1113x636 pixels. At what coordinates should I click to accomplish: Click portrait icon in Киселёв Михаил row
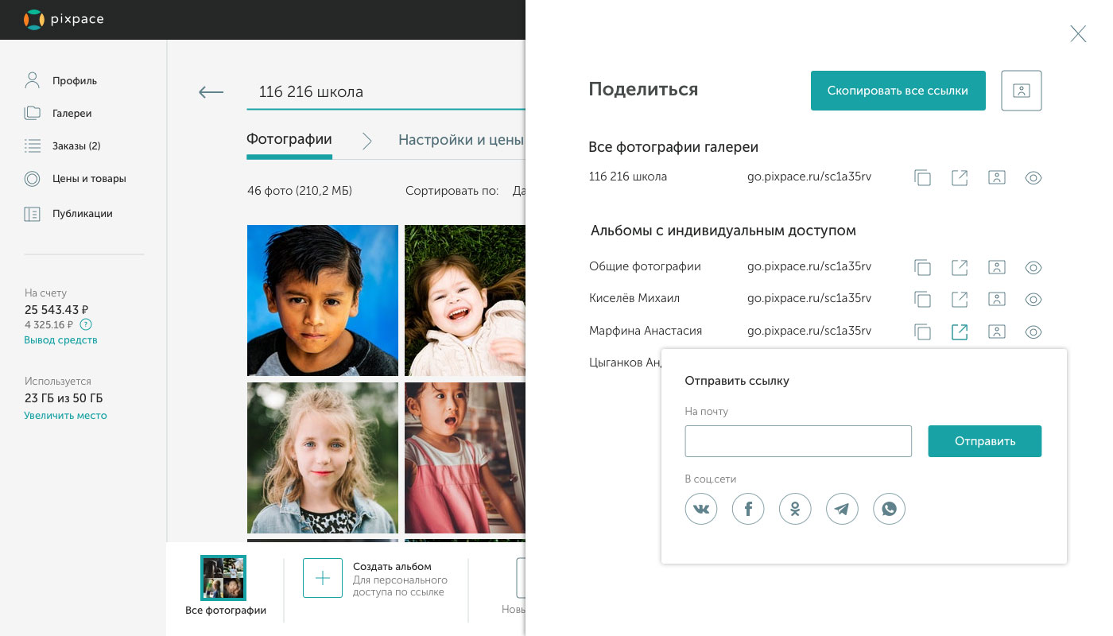(996, 299)
